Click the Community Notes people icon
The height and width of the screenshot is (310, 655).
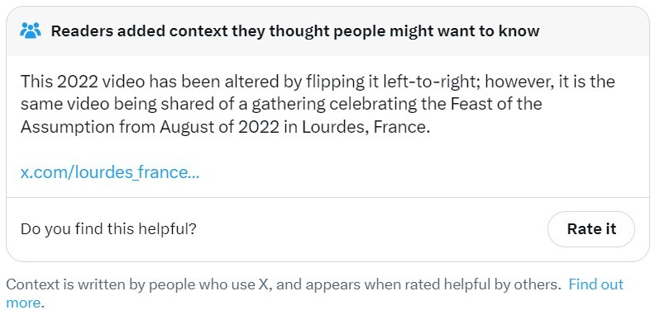[31, 31]
